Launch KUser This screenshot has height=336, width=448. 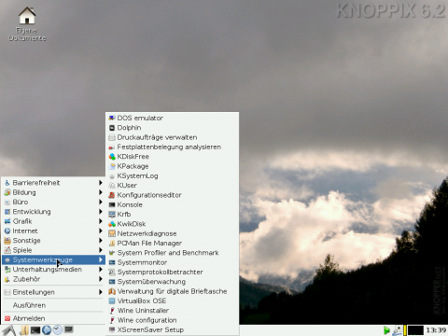tap(172, 186)
